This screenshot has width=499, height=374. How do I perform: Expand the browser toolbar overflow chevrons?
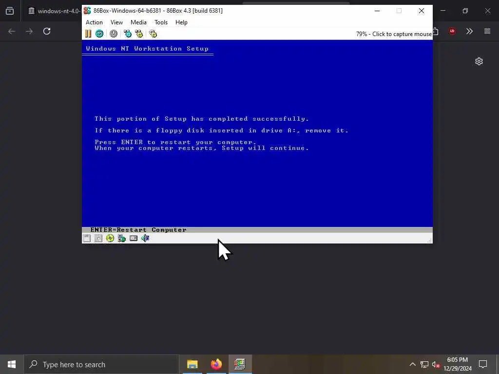[469, 31]
